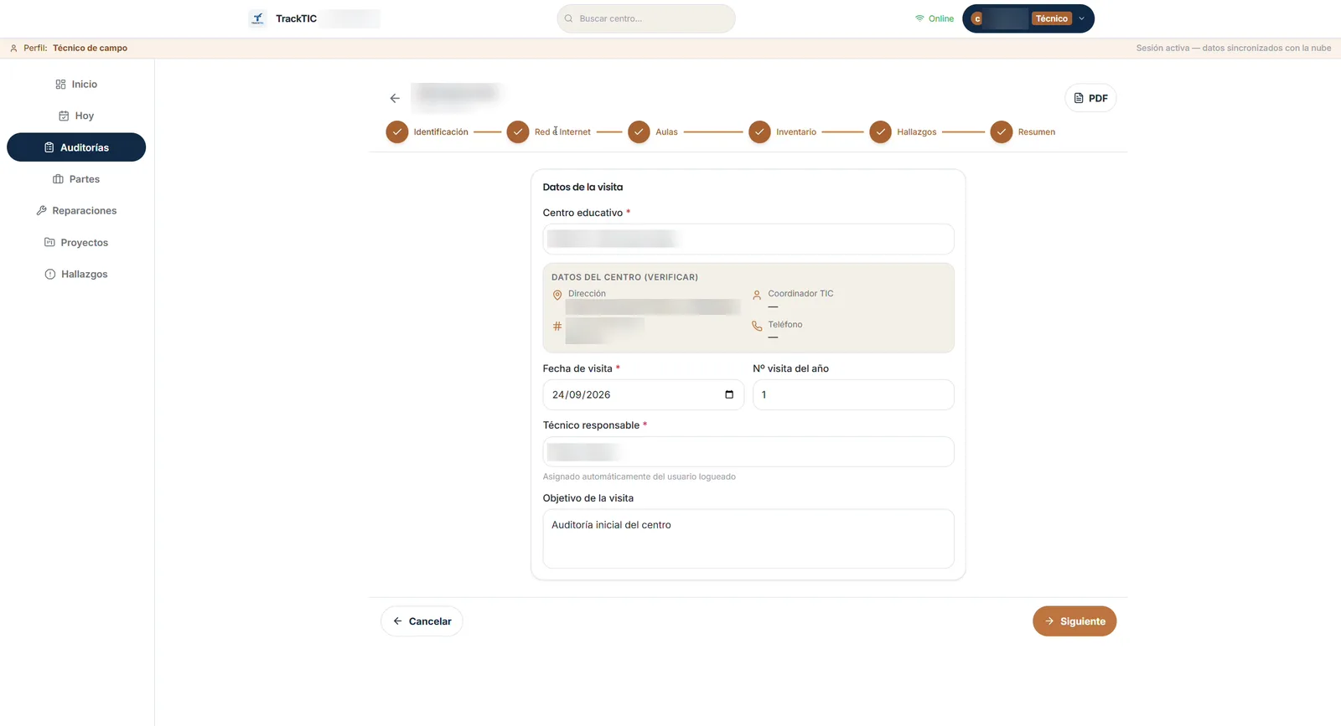Image resolution: width=1341 pixels, height=726 pixels.
Task: Go to Inicio in sidebar
Action: (76, 85)
